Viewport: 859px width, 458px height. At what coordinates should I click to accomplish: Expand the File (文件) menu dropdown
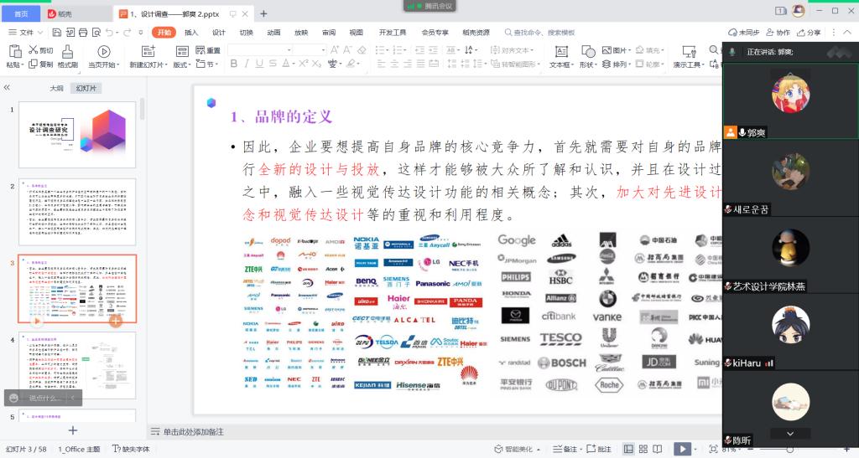[26, 33]
